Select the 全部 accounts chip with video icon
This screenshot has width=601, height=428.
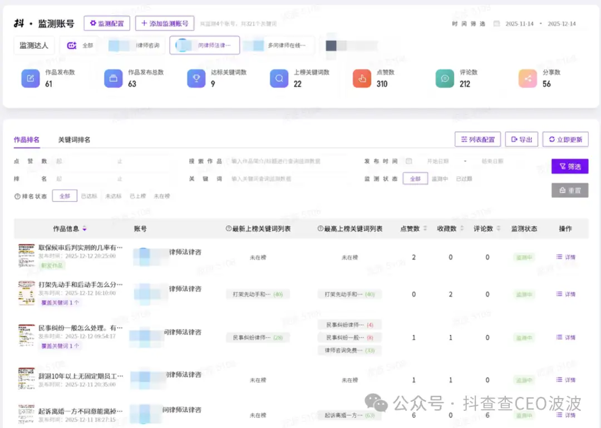[x=80, y=45]
